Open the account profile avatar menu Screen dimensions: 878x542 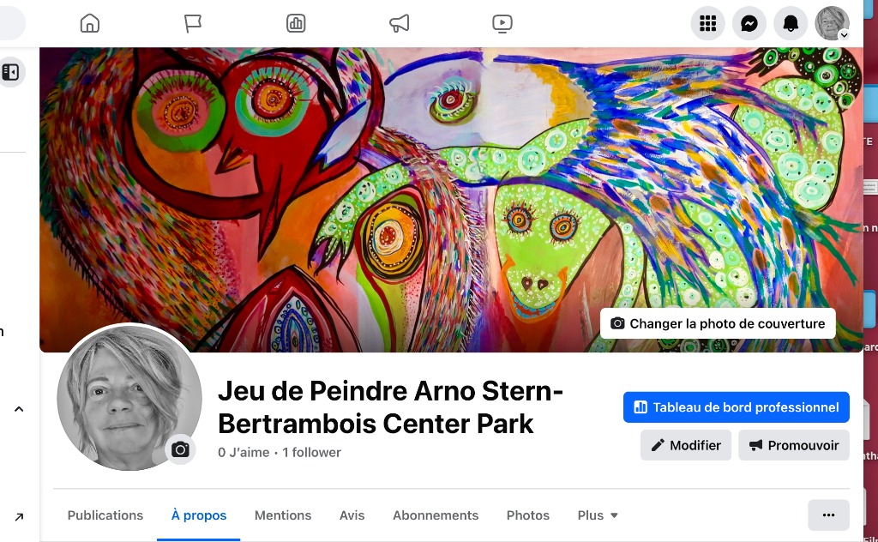point(832,23)
